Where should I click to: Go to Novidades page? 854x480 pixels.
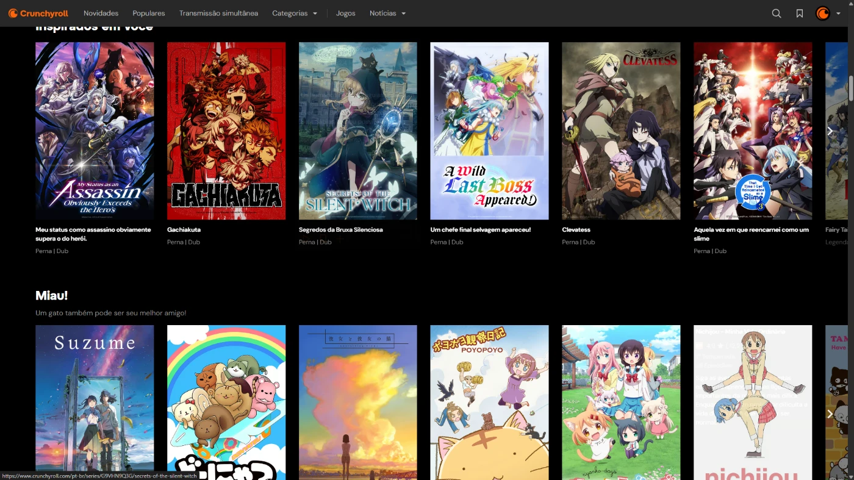point(101,13)
